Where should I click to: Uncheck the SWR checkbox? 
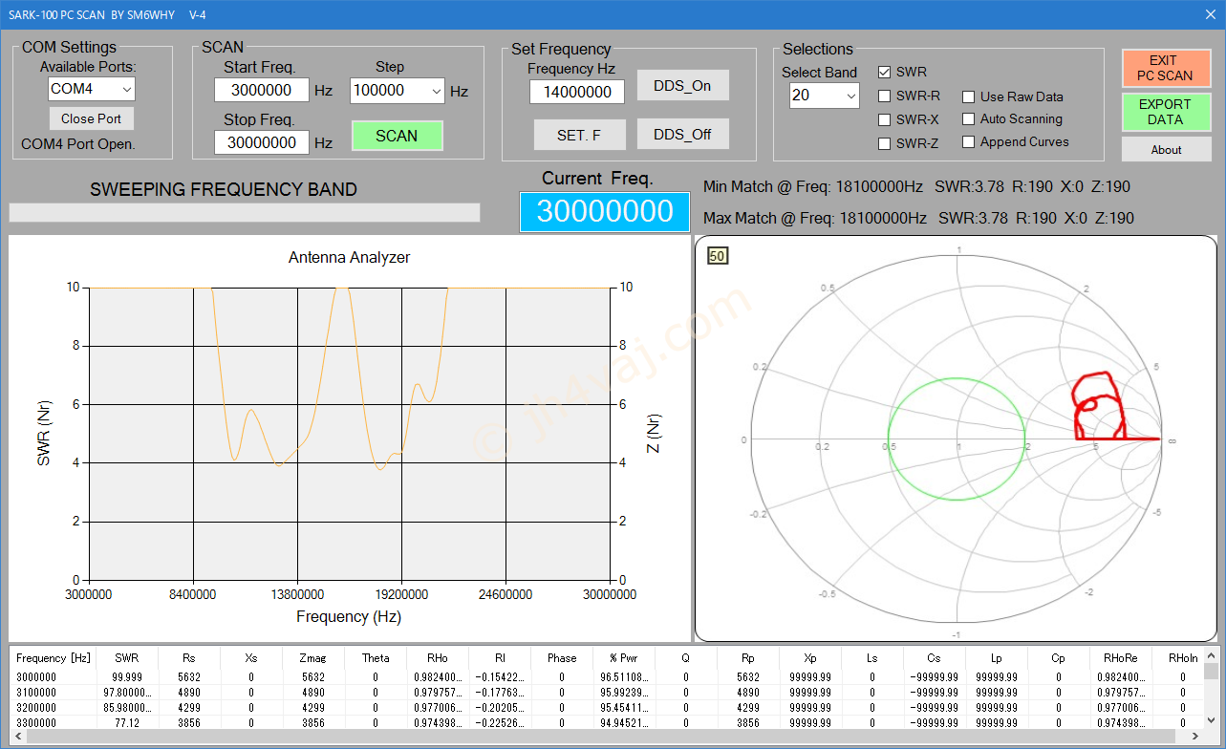885,73
